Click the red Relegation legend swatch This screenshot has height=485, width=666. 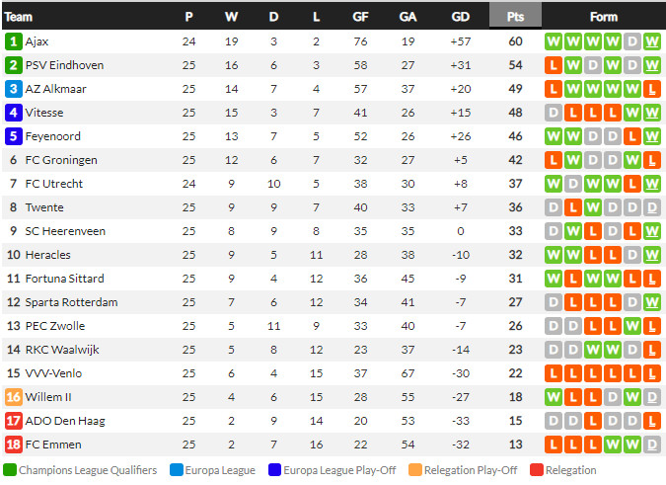point(537,470)
